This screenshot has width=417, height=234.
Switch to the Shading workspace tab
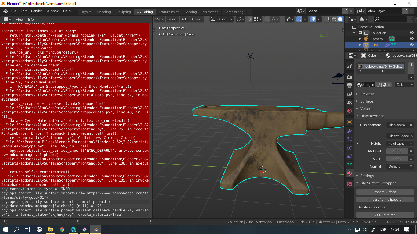[190, 12]
